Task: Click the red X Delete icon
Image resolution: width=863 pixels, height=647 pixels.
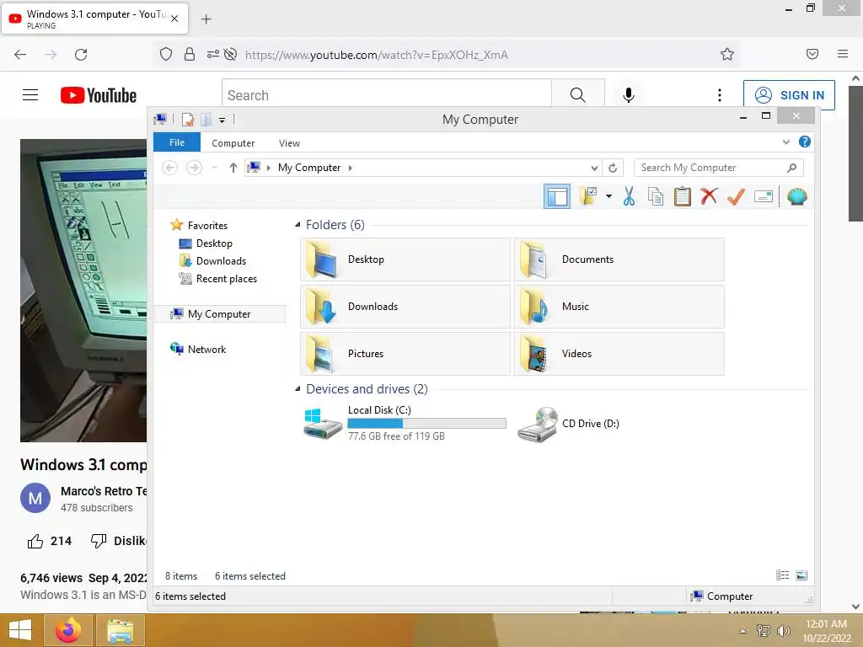Action: 709,195
